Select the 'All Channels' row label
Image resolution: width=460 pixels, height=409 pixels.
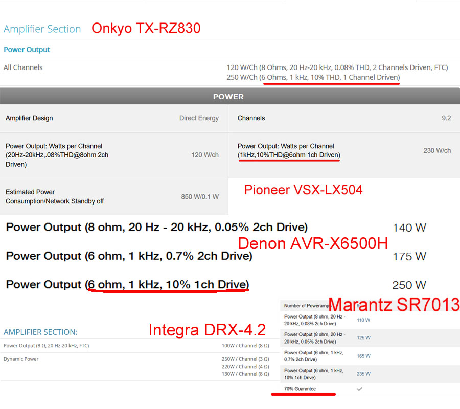click(x=23, y=67)
